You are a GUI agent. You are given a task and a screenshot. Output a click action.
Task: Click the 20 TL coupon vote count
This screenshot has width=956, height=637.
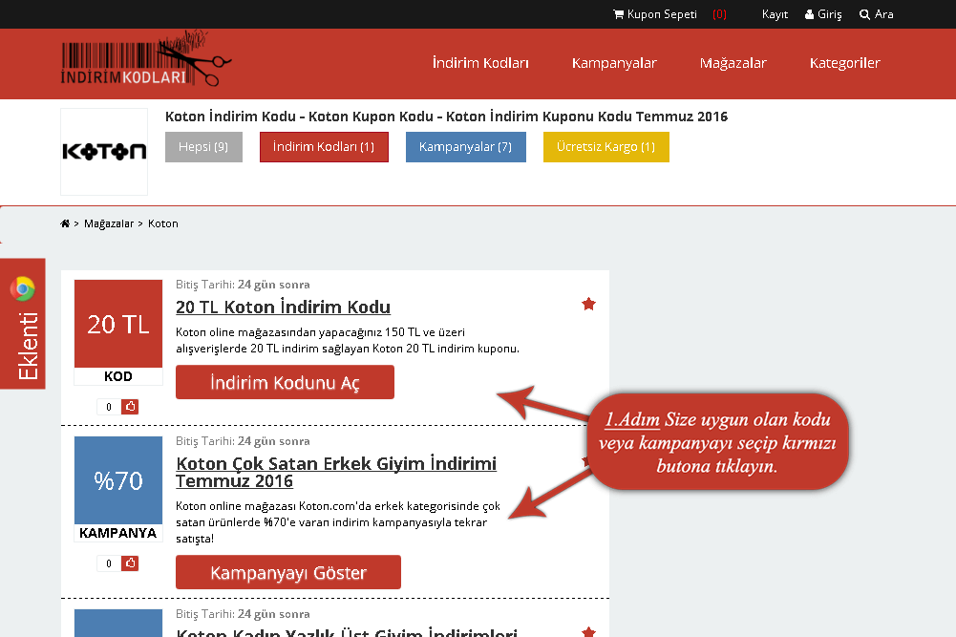109,407
